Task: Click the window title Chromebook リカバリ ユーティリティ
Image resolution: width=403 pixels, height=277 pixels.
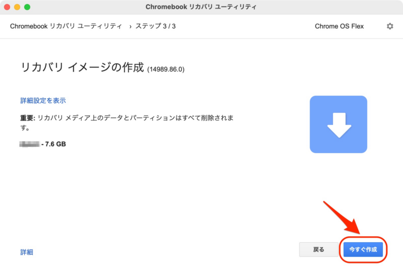Action: (201, 7)
